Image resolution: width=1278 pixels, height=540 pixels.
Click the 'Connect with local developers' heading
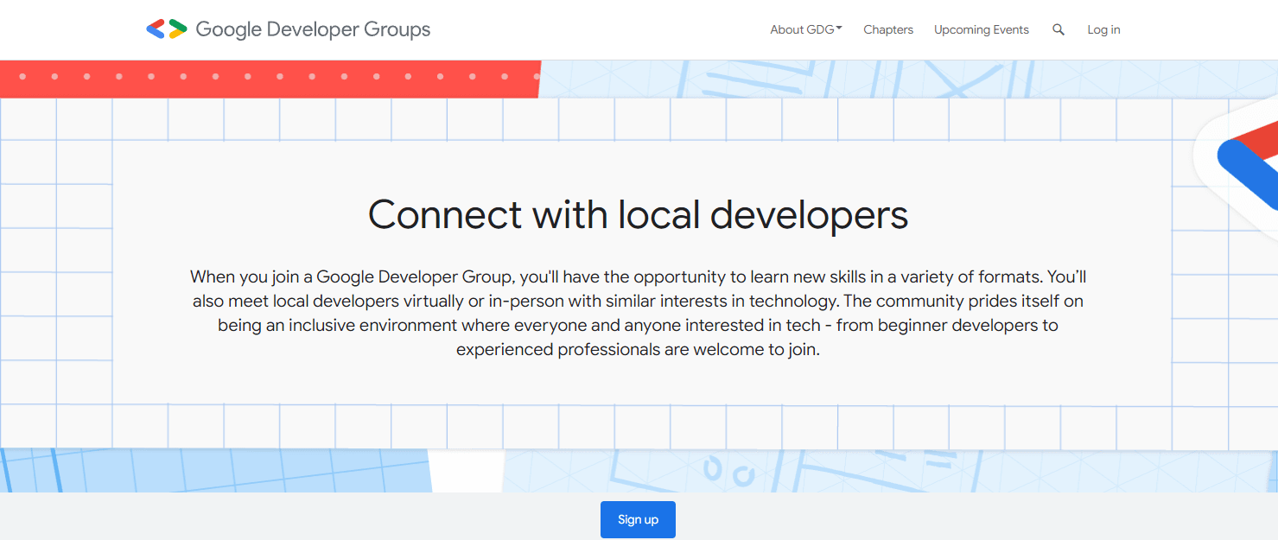[638, 214]
